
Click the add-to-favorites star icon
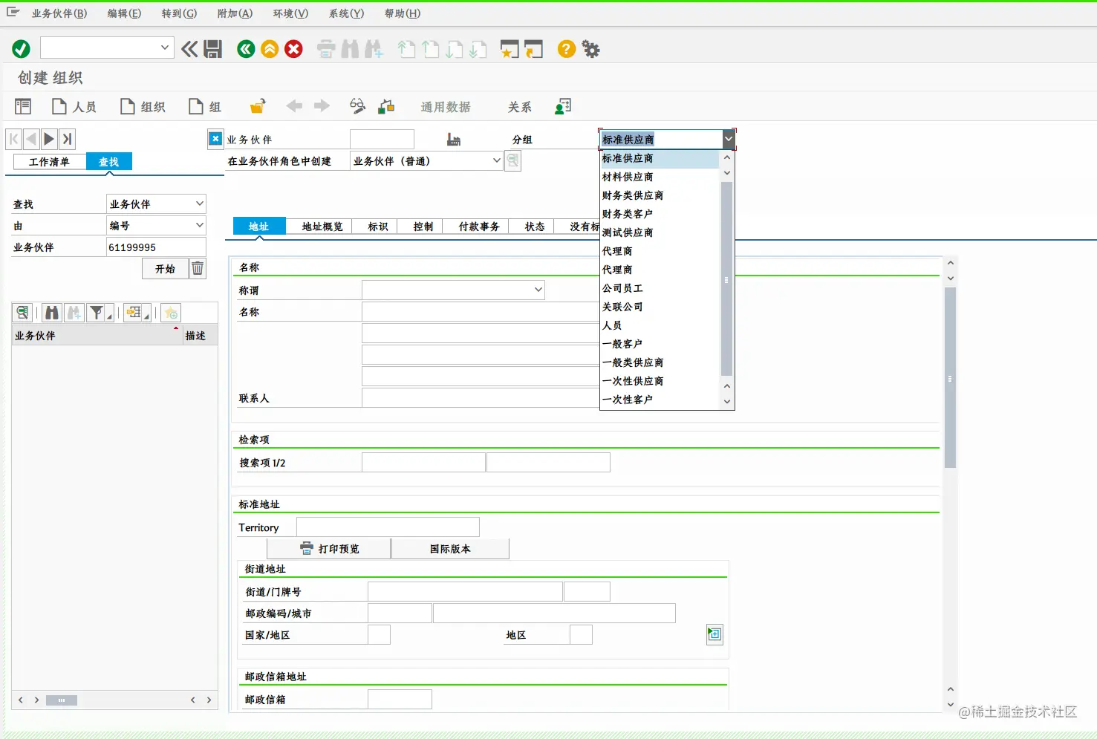[171, 313]
